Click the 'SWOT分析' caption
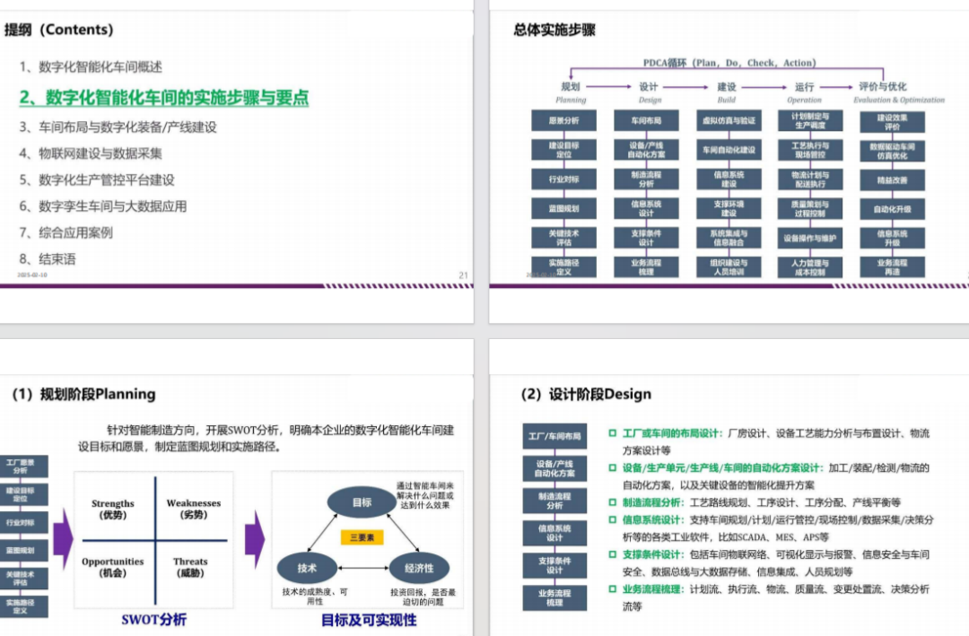 tap(154, 619)
